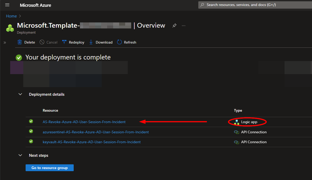Click the Redeploy icon
Screen dimensions: 312x180
[x=64, y=42]
